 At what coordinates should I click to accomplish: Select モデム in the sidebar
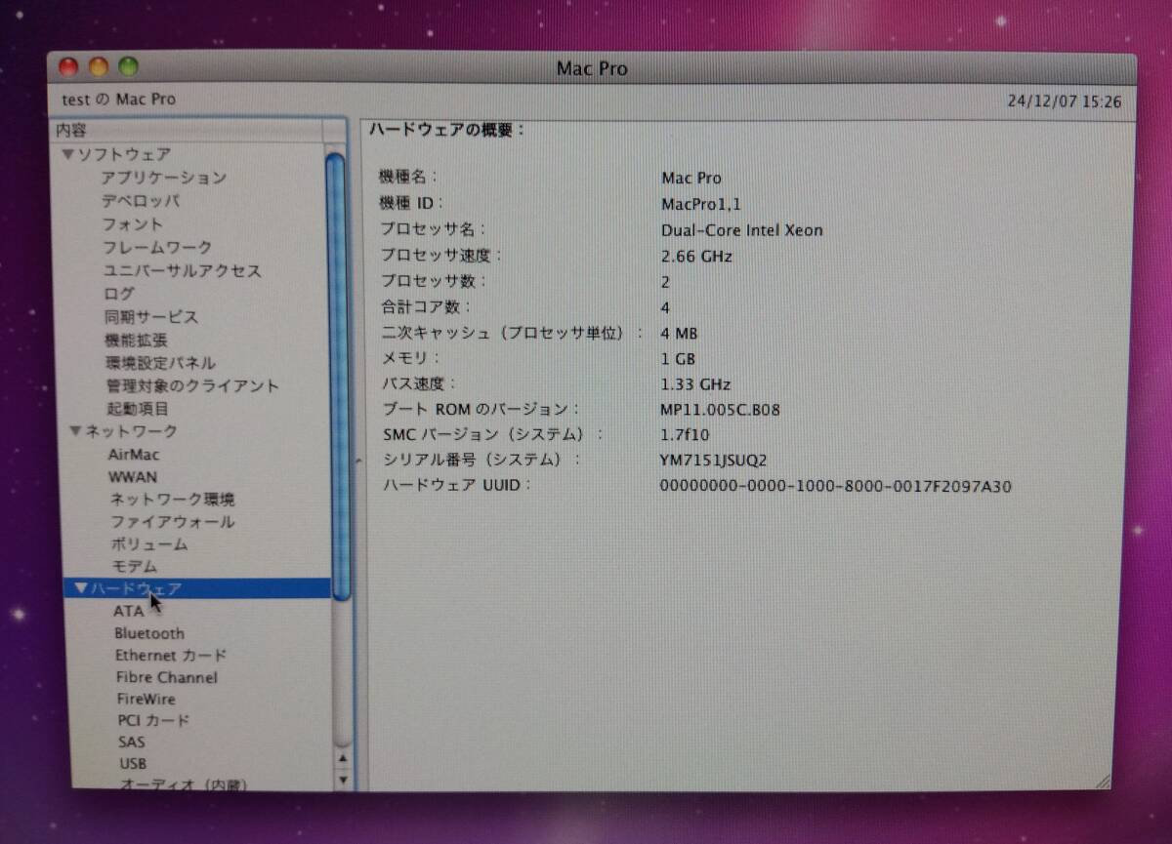[x=134, y=566]
